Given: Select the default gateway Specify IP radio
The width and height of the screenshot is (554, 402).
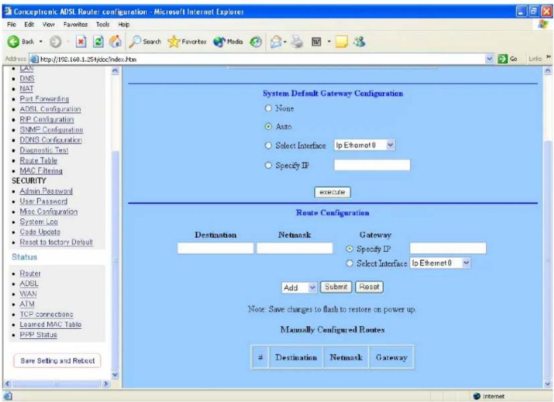Looking at the screenshot, I should [268, 165].
